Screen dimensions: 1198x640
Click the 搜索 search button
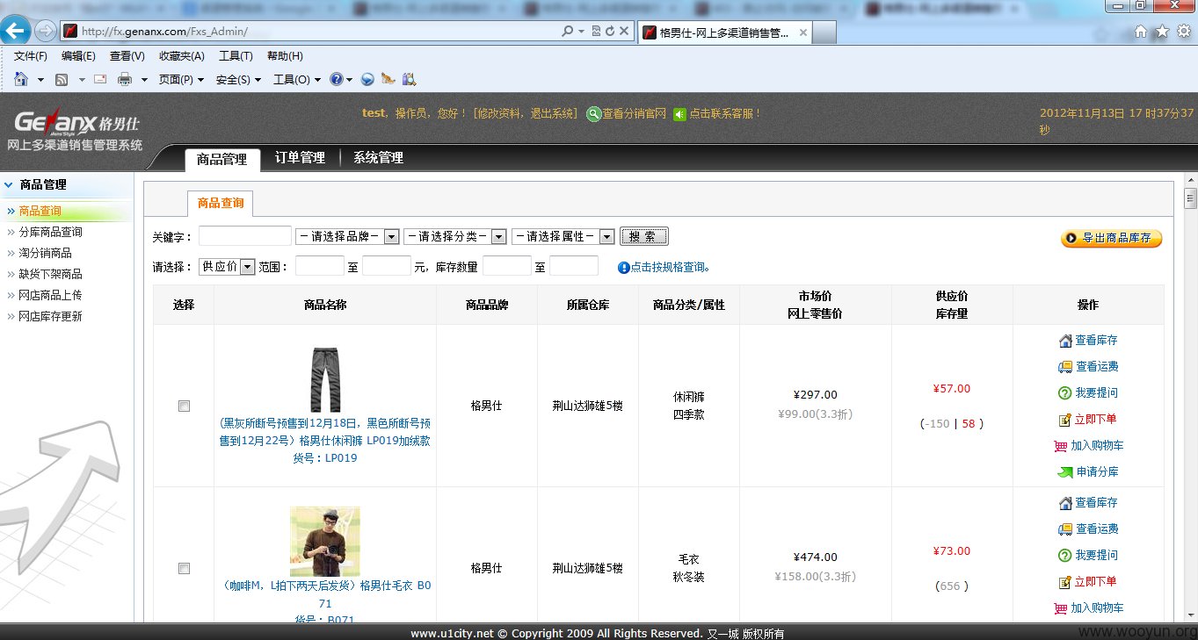[644, 236]
